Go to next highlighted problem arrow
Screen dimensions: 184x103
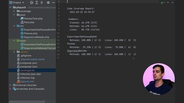(x=172, y=3)
